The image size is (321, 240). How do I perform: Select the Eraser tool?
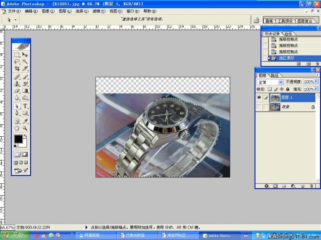click(x=17, y=91)
